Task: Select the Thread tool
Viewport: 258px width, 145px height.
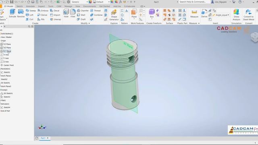Action: coord(96,10)
